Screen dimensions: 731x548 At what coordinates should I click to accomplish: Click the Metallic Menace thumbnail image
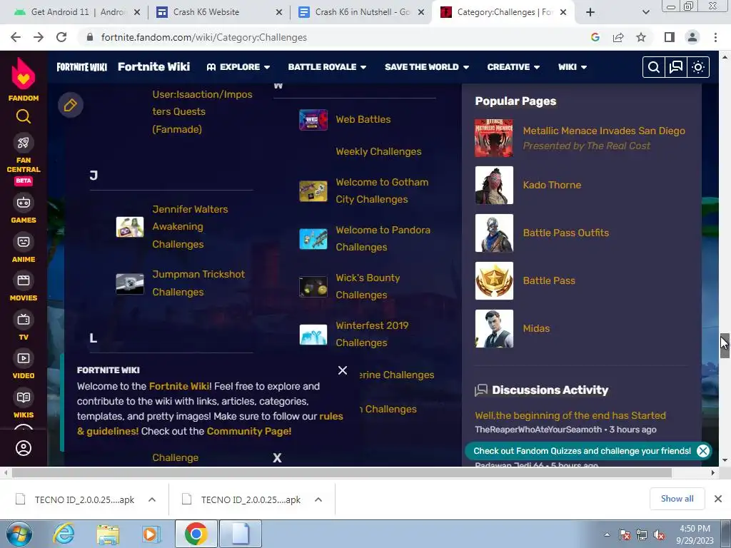point(494,138)
